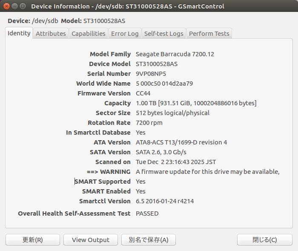Select the ==> WARNING label
This screenshot has height=251, width=298.
click(x=109, y=172)
